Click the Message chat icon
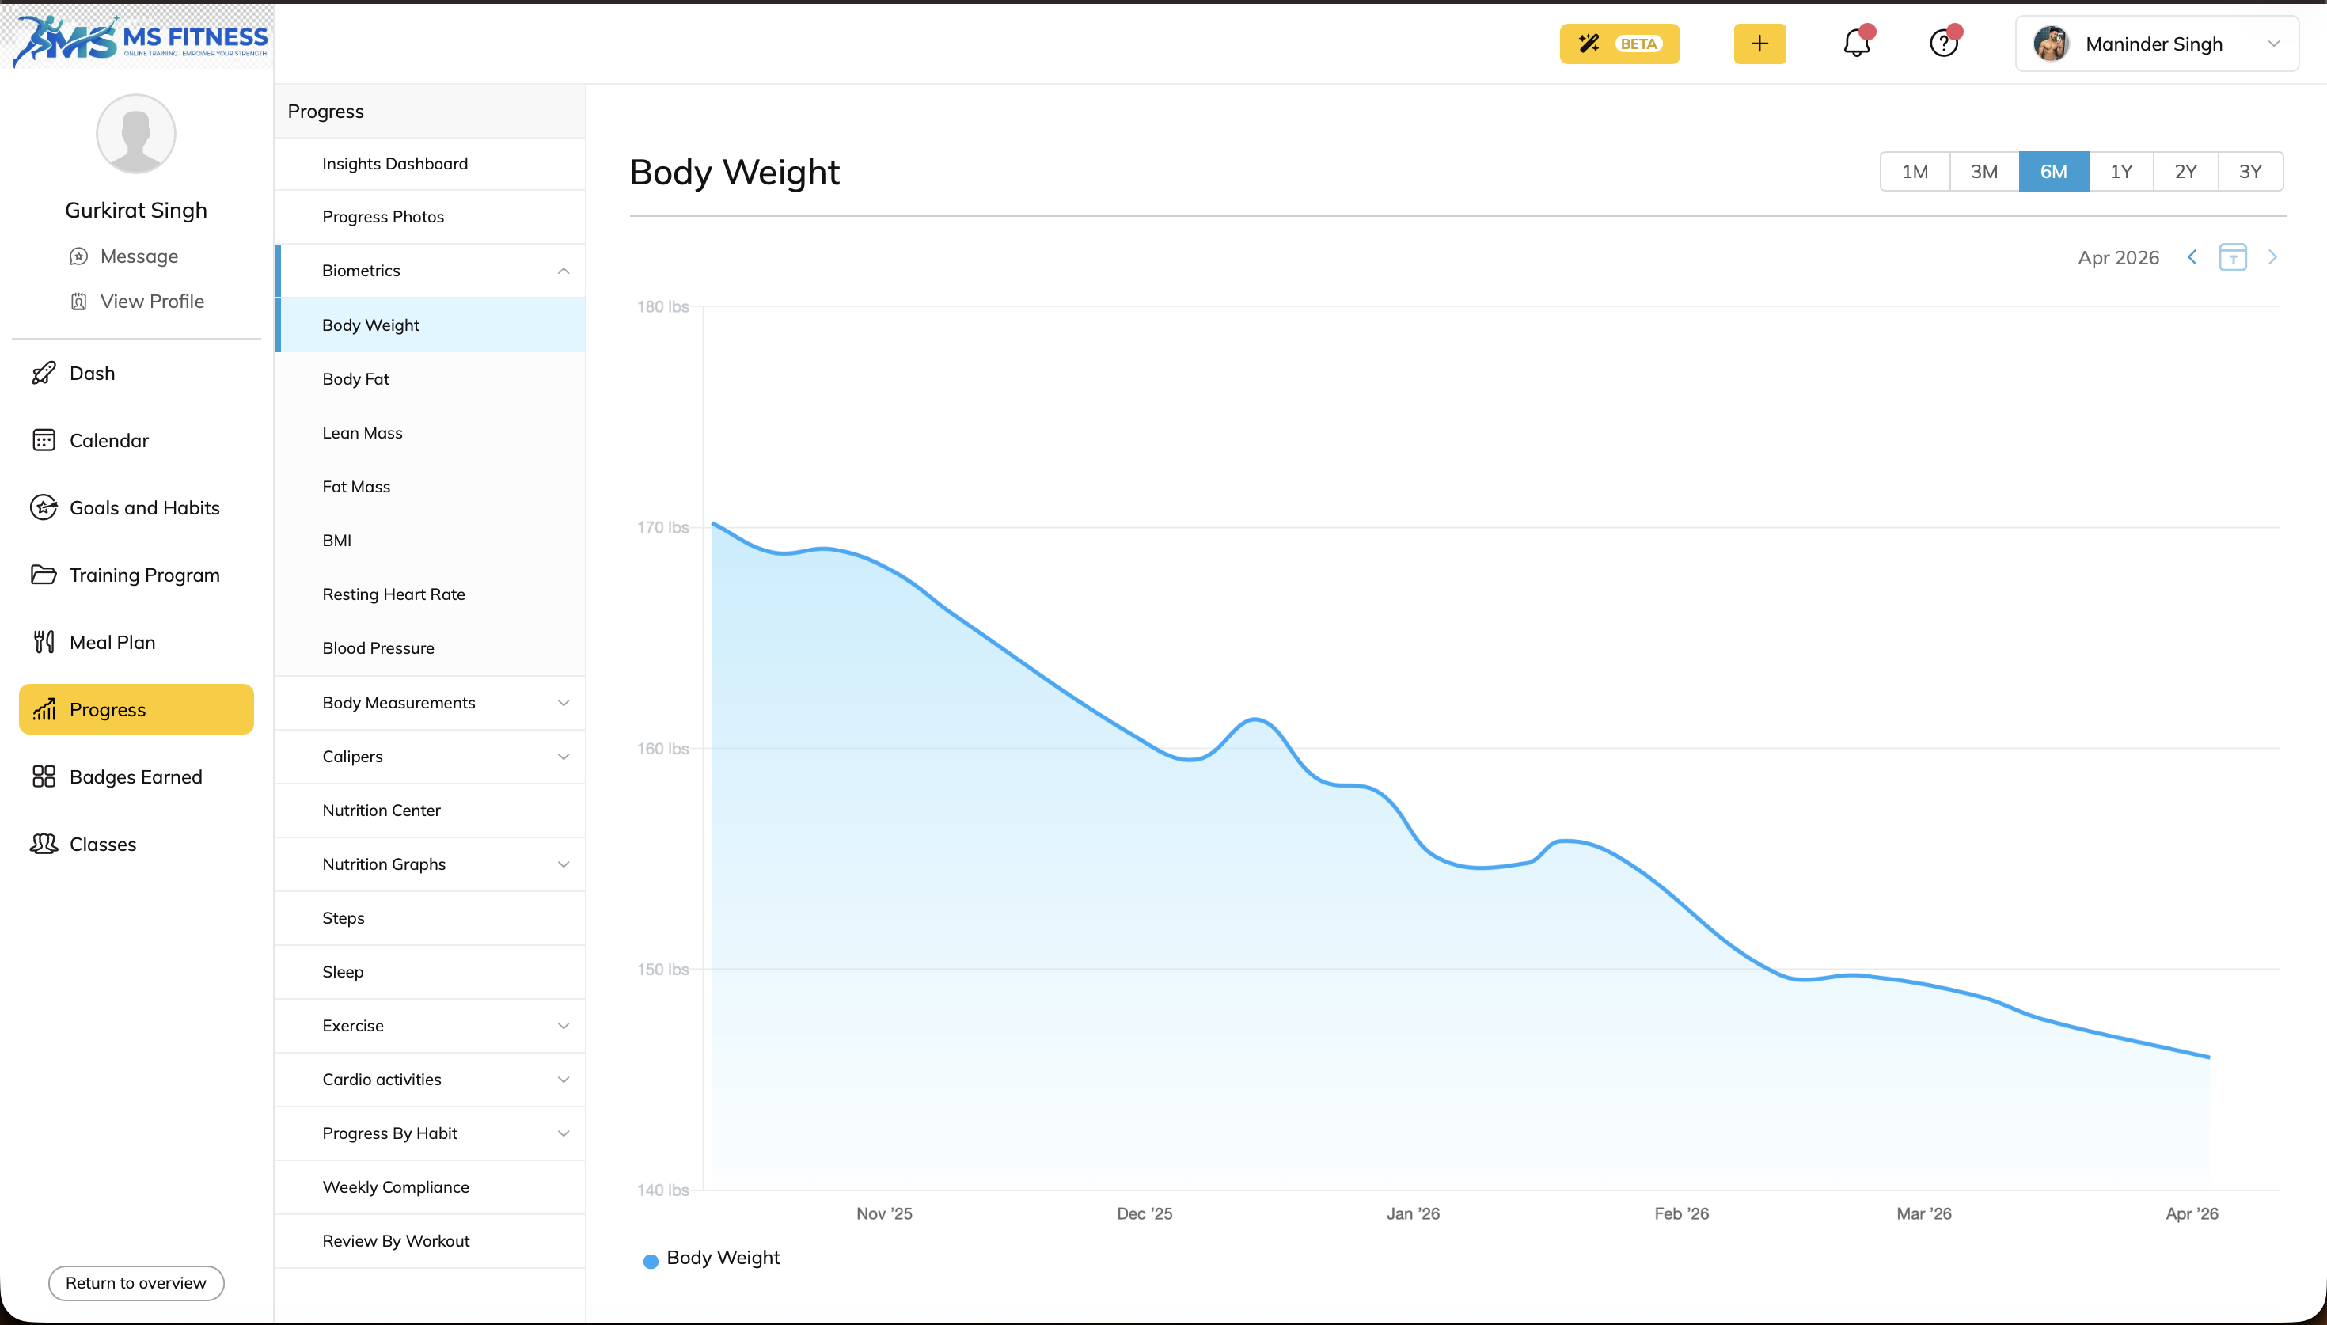The height and width of the screenshot is (1325, 2327). click(79, 256)
